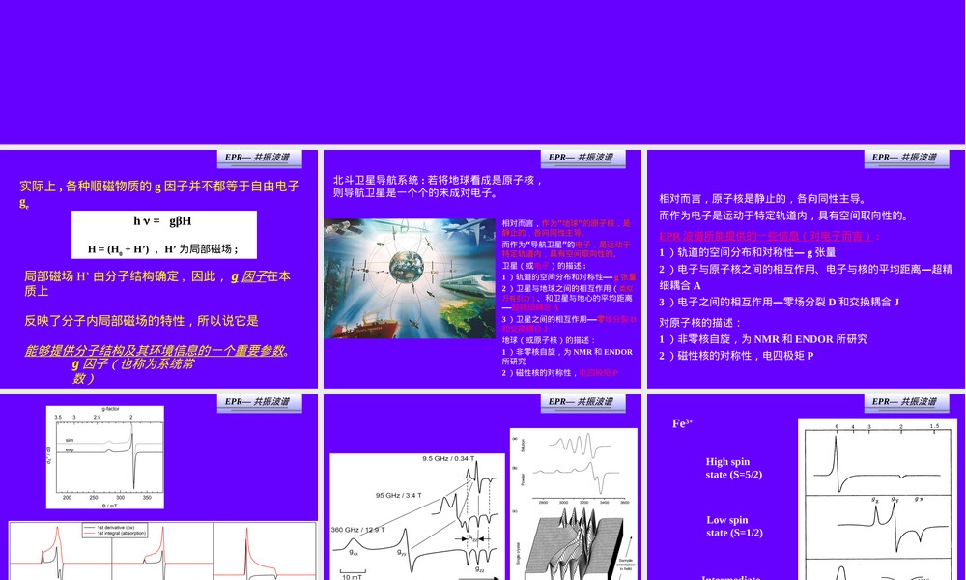
Task: Click the line '反映了分子内局部磁场的特性'
Action: (x=141, y=321)
